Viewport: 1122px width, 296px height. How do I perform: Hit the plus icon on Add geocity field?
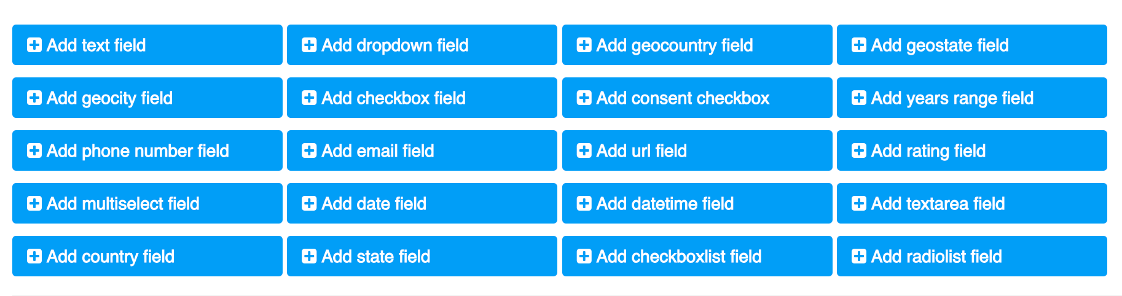point(34,98)
